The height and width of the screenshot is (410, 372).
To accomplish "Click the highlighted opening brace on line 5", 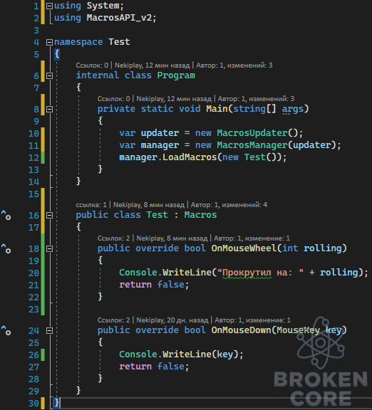I will coord(57,54).
